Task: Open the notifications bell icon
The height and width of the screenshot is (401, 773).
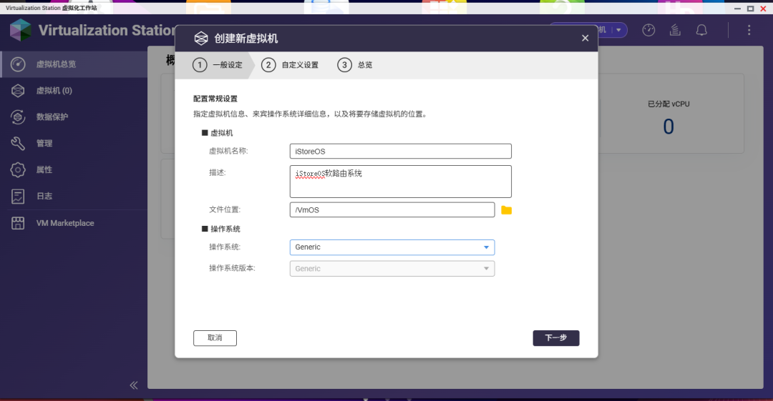Action: (701, 30)
